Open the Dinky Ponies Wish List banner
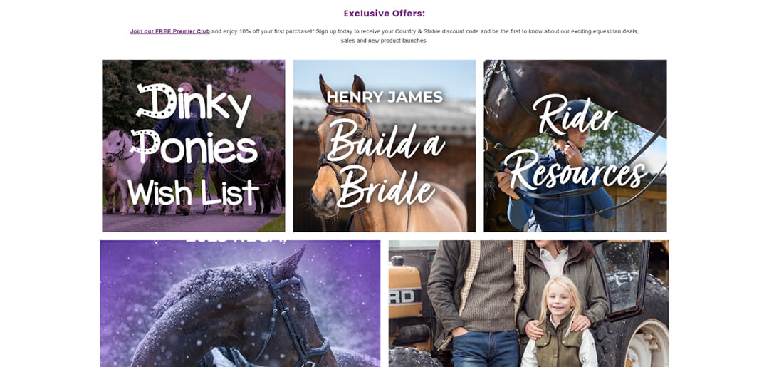This screenshot has width=769, height=367. (193, 145)
